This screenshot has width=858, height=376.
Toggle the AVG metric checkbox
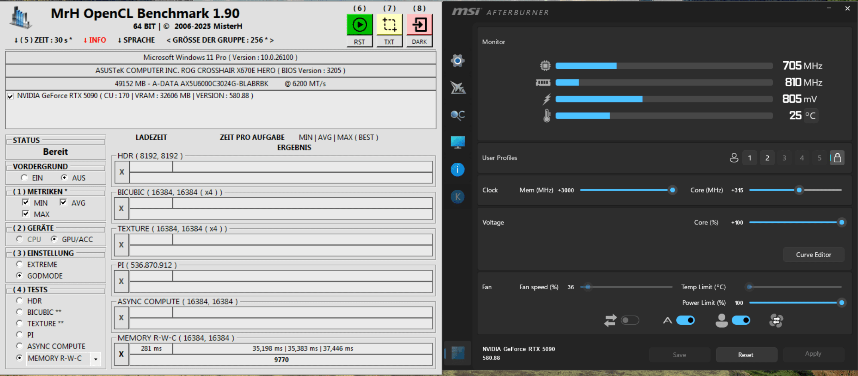pos(63,203)
